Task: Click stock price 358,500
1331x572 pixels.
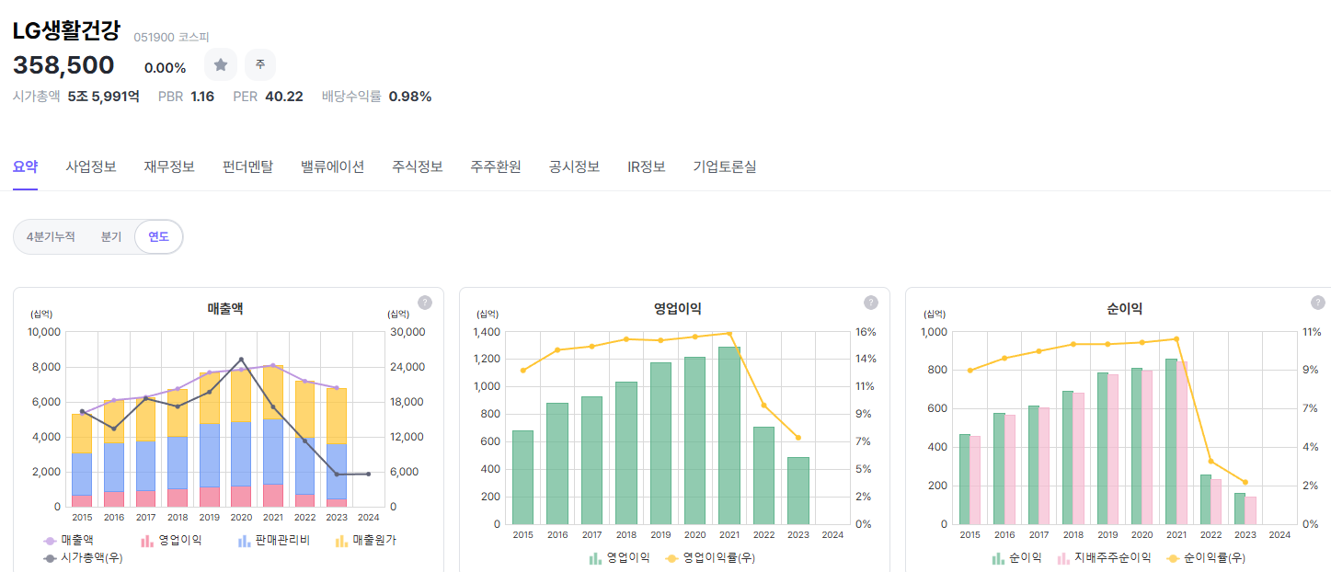Action: coord(63,65)
